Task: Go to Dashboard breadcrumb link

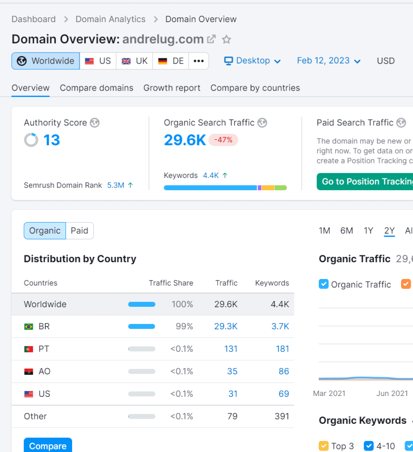Action: tap(34, 19)
